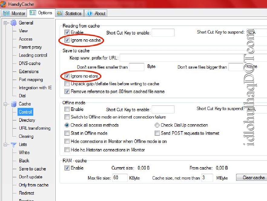
Task: Enable Send POST requests to Internet
Action: click(x=157, y=133)
